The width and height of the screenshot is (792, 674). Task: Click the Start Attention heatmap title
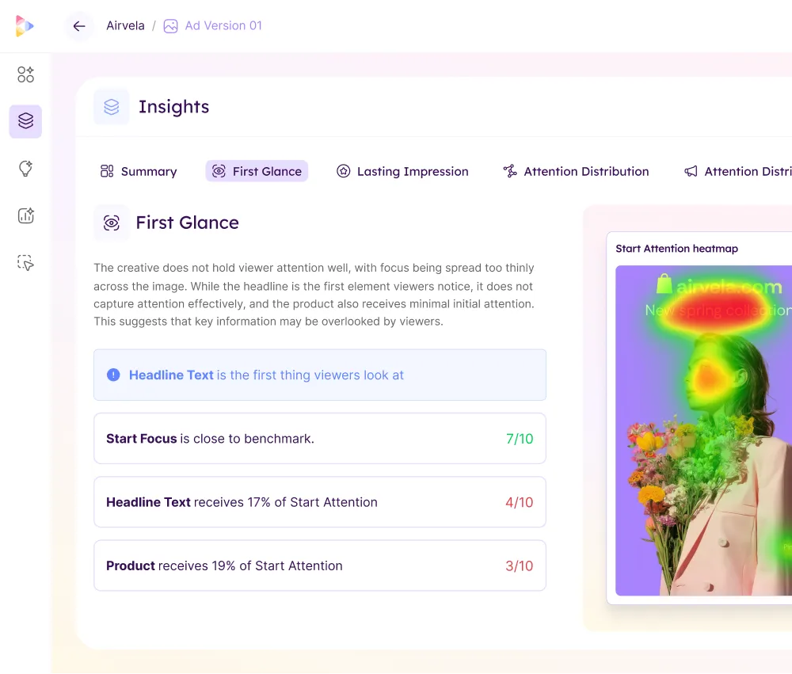click(677, 249)
